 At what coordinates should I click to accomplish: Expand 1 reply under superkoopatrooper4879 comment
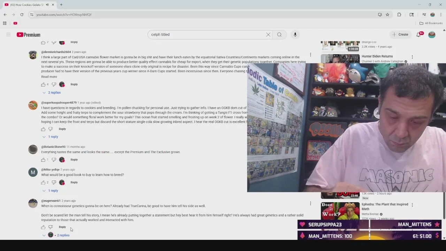(50, 137)
